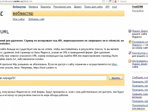Viewport: 148px width, 111px height.
Task: Open the search engine dropdown arrow
Action: click(118, 1)
